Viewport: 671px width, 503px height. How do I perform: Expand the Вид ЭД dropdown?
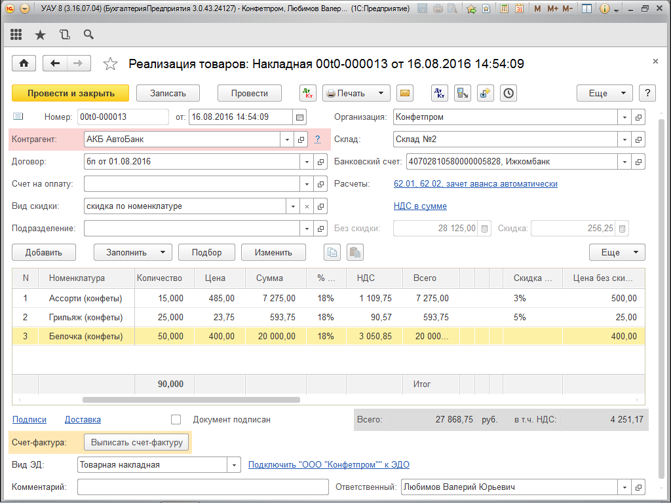[x=234, y=465]
